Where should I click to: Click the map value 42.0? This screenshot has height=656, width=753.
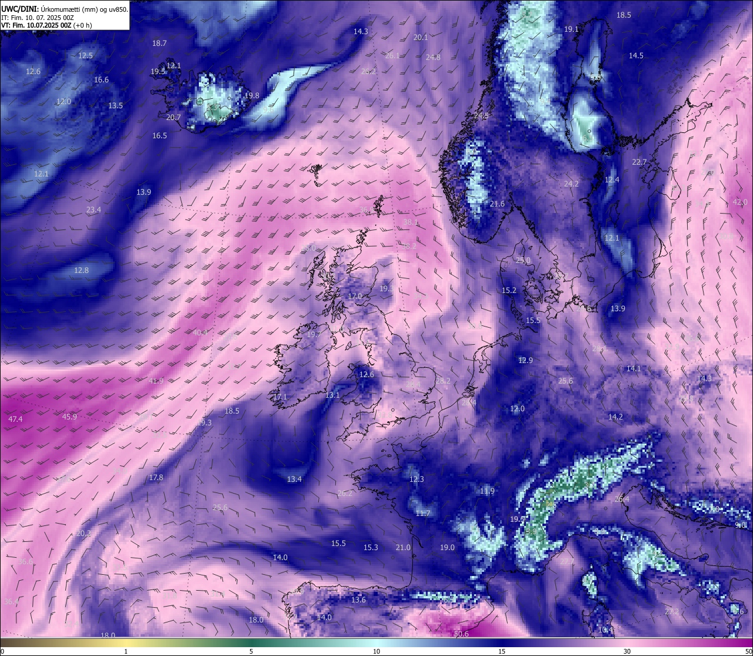click(x=739, y=202)
